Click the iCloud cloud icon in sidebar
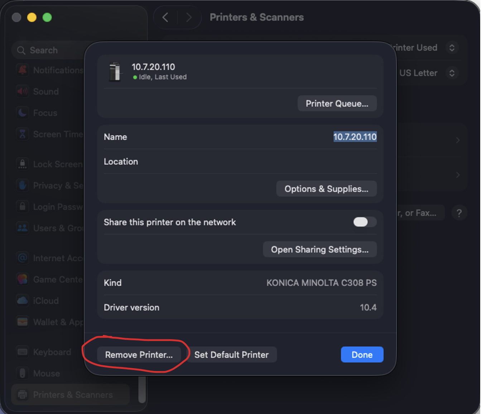 click(x=23, y=300)
